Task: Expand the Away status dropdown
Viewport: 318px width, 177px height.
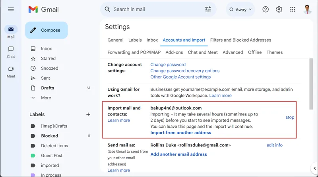Action: (x=241, y=10)
